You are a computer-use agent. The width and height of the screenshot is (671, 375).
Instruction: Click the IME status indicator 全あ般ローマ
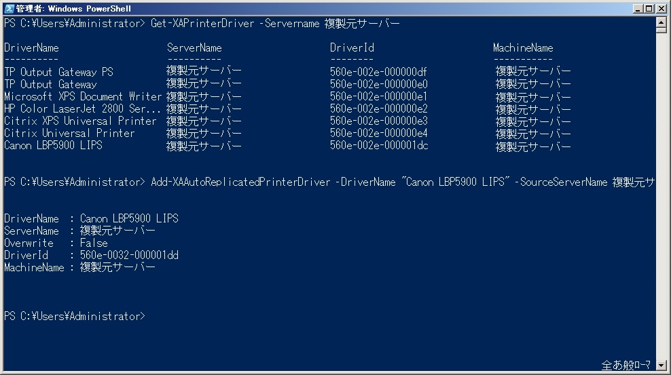626,366
